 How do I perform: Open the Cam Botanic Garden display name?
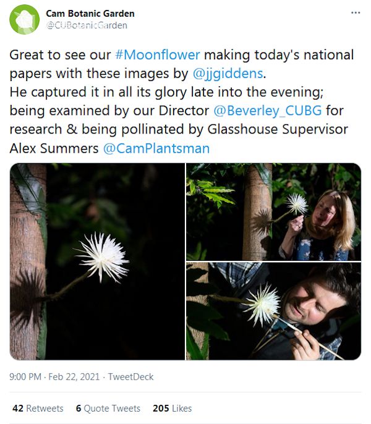90,13
